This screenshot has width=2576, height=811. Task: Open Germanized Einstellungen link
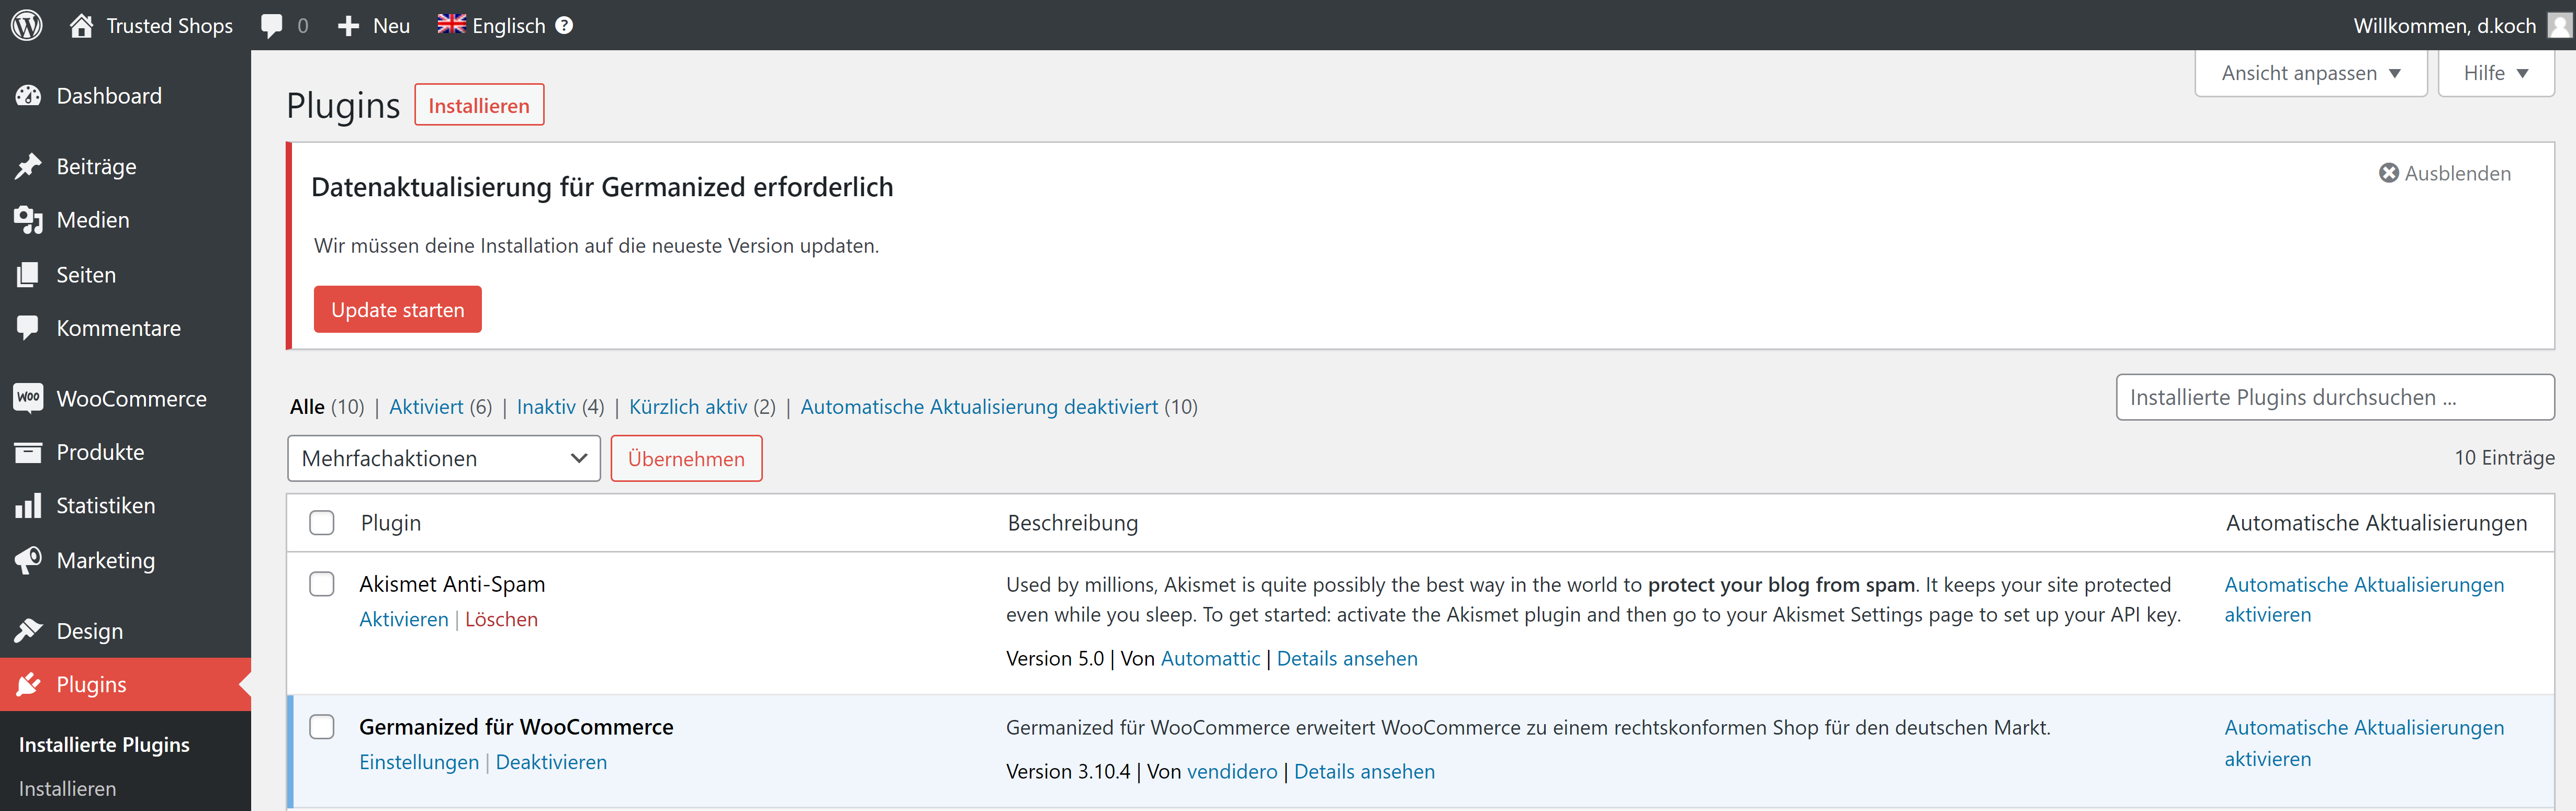(x=419, y=762)
